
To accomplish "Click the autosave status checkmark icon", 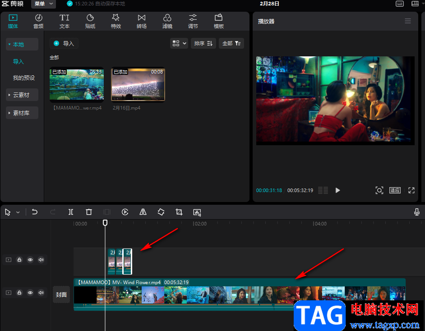I will pos(69,4).
